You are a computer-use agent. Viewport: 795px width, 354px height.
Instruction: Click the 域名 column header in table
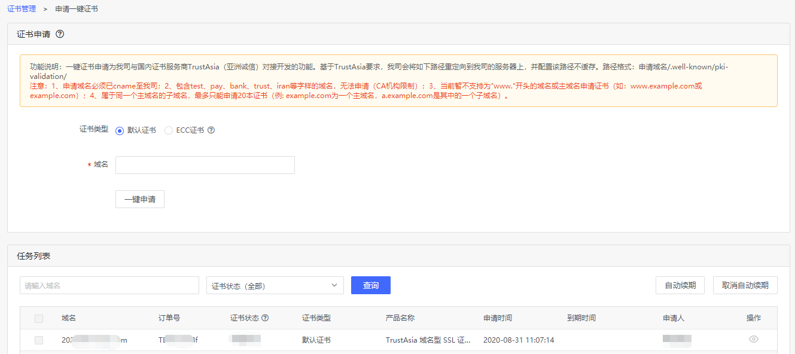69,318
